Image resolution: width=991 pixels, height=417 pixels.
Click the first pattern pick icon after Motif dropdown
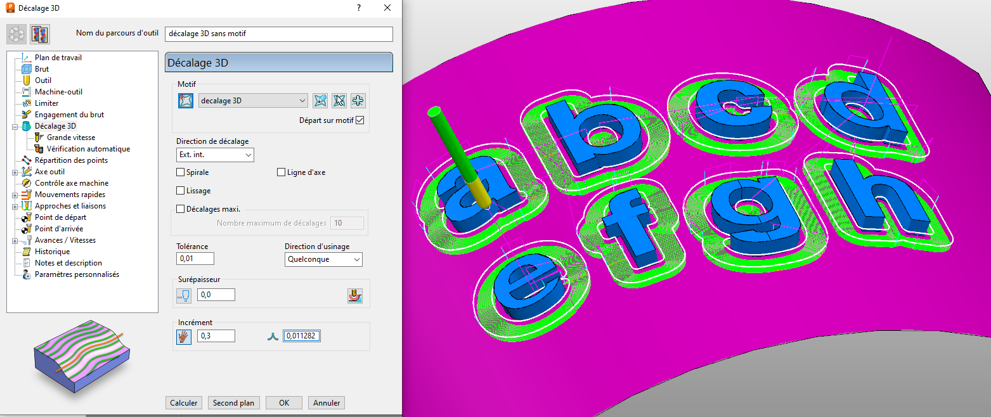point(320,100)
